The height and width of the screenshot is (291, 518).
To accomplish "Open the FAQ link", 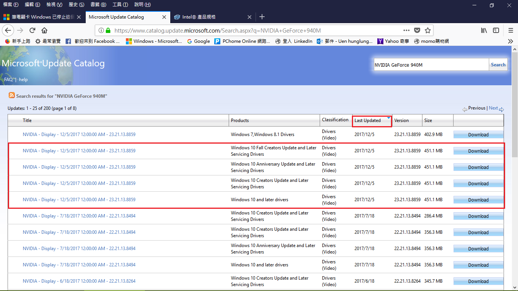I will click(x=8, y=80).
